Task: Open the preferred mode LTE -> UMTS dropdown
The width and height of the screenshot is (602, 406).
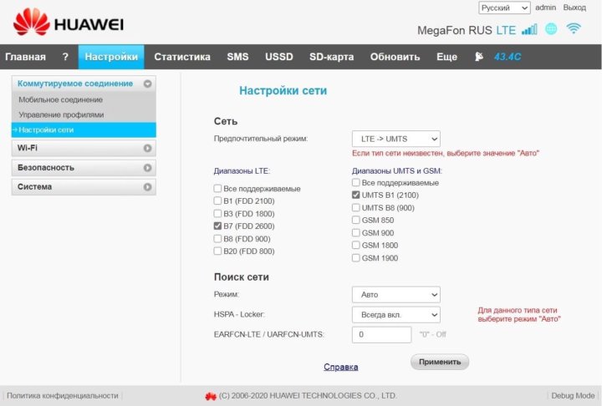Action: (395, 139)
